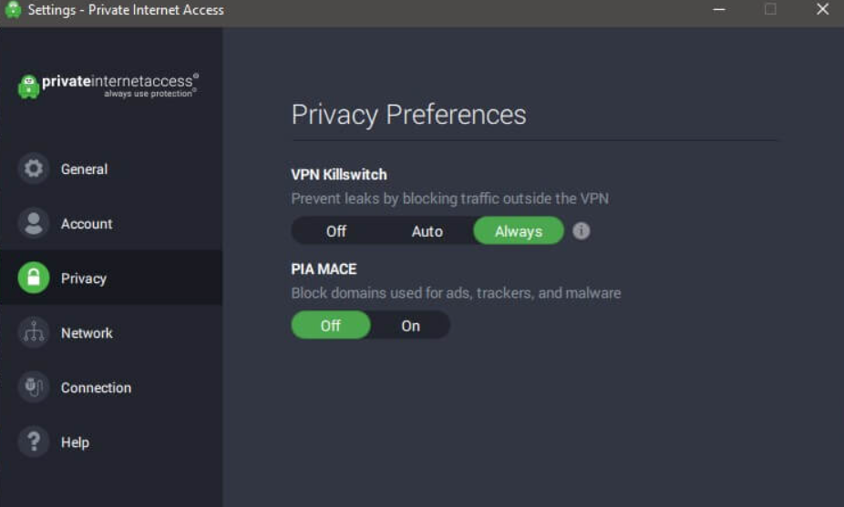844x507 pixels.
Task: Go to the Network settings tab
Action: 87,333
